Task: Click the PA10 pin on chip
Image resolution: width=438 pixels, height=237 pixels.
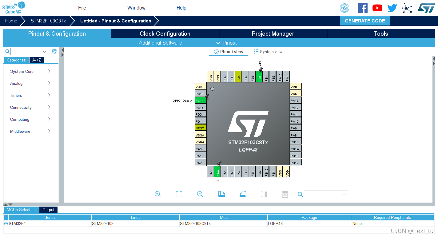Action: coord(296,121)
